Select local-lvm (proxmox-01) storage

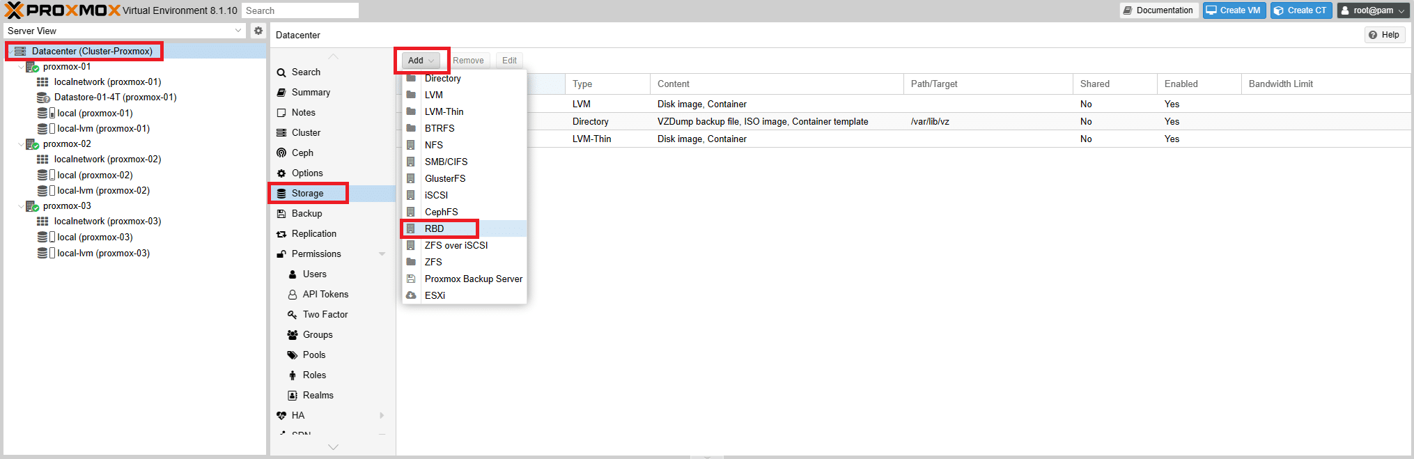coord(103,129)
